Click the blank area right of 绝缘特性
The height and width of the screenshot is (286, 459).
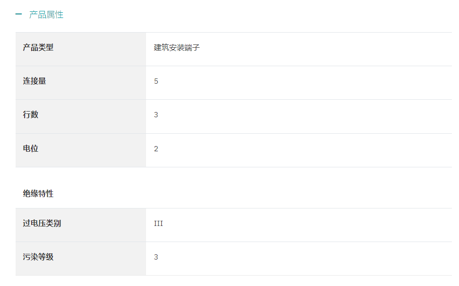[252, 193]
